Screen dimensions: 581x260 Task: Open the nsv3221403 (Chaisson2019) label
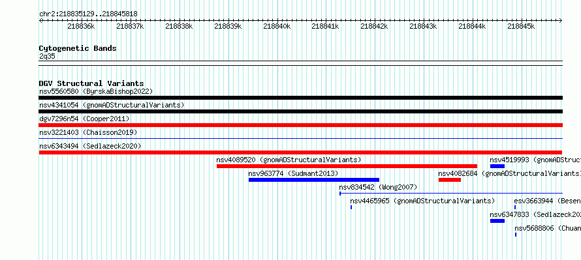(88, 132)
